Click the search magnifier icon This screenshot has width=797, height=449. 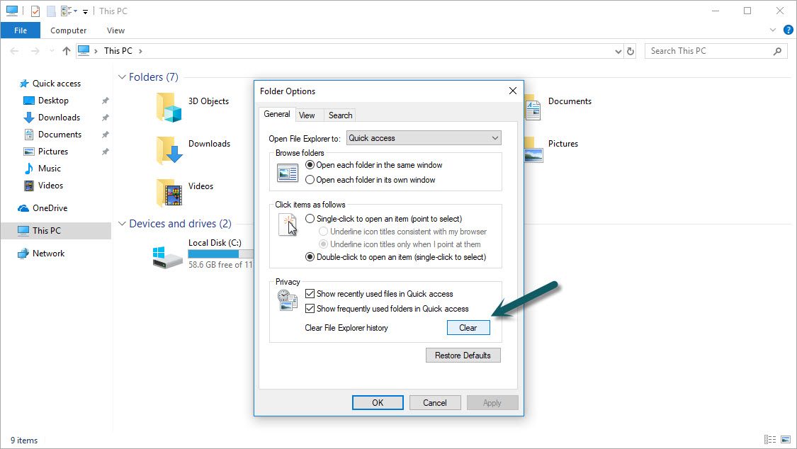777,51
